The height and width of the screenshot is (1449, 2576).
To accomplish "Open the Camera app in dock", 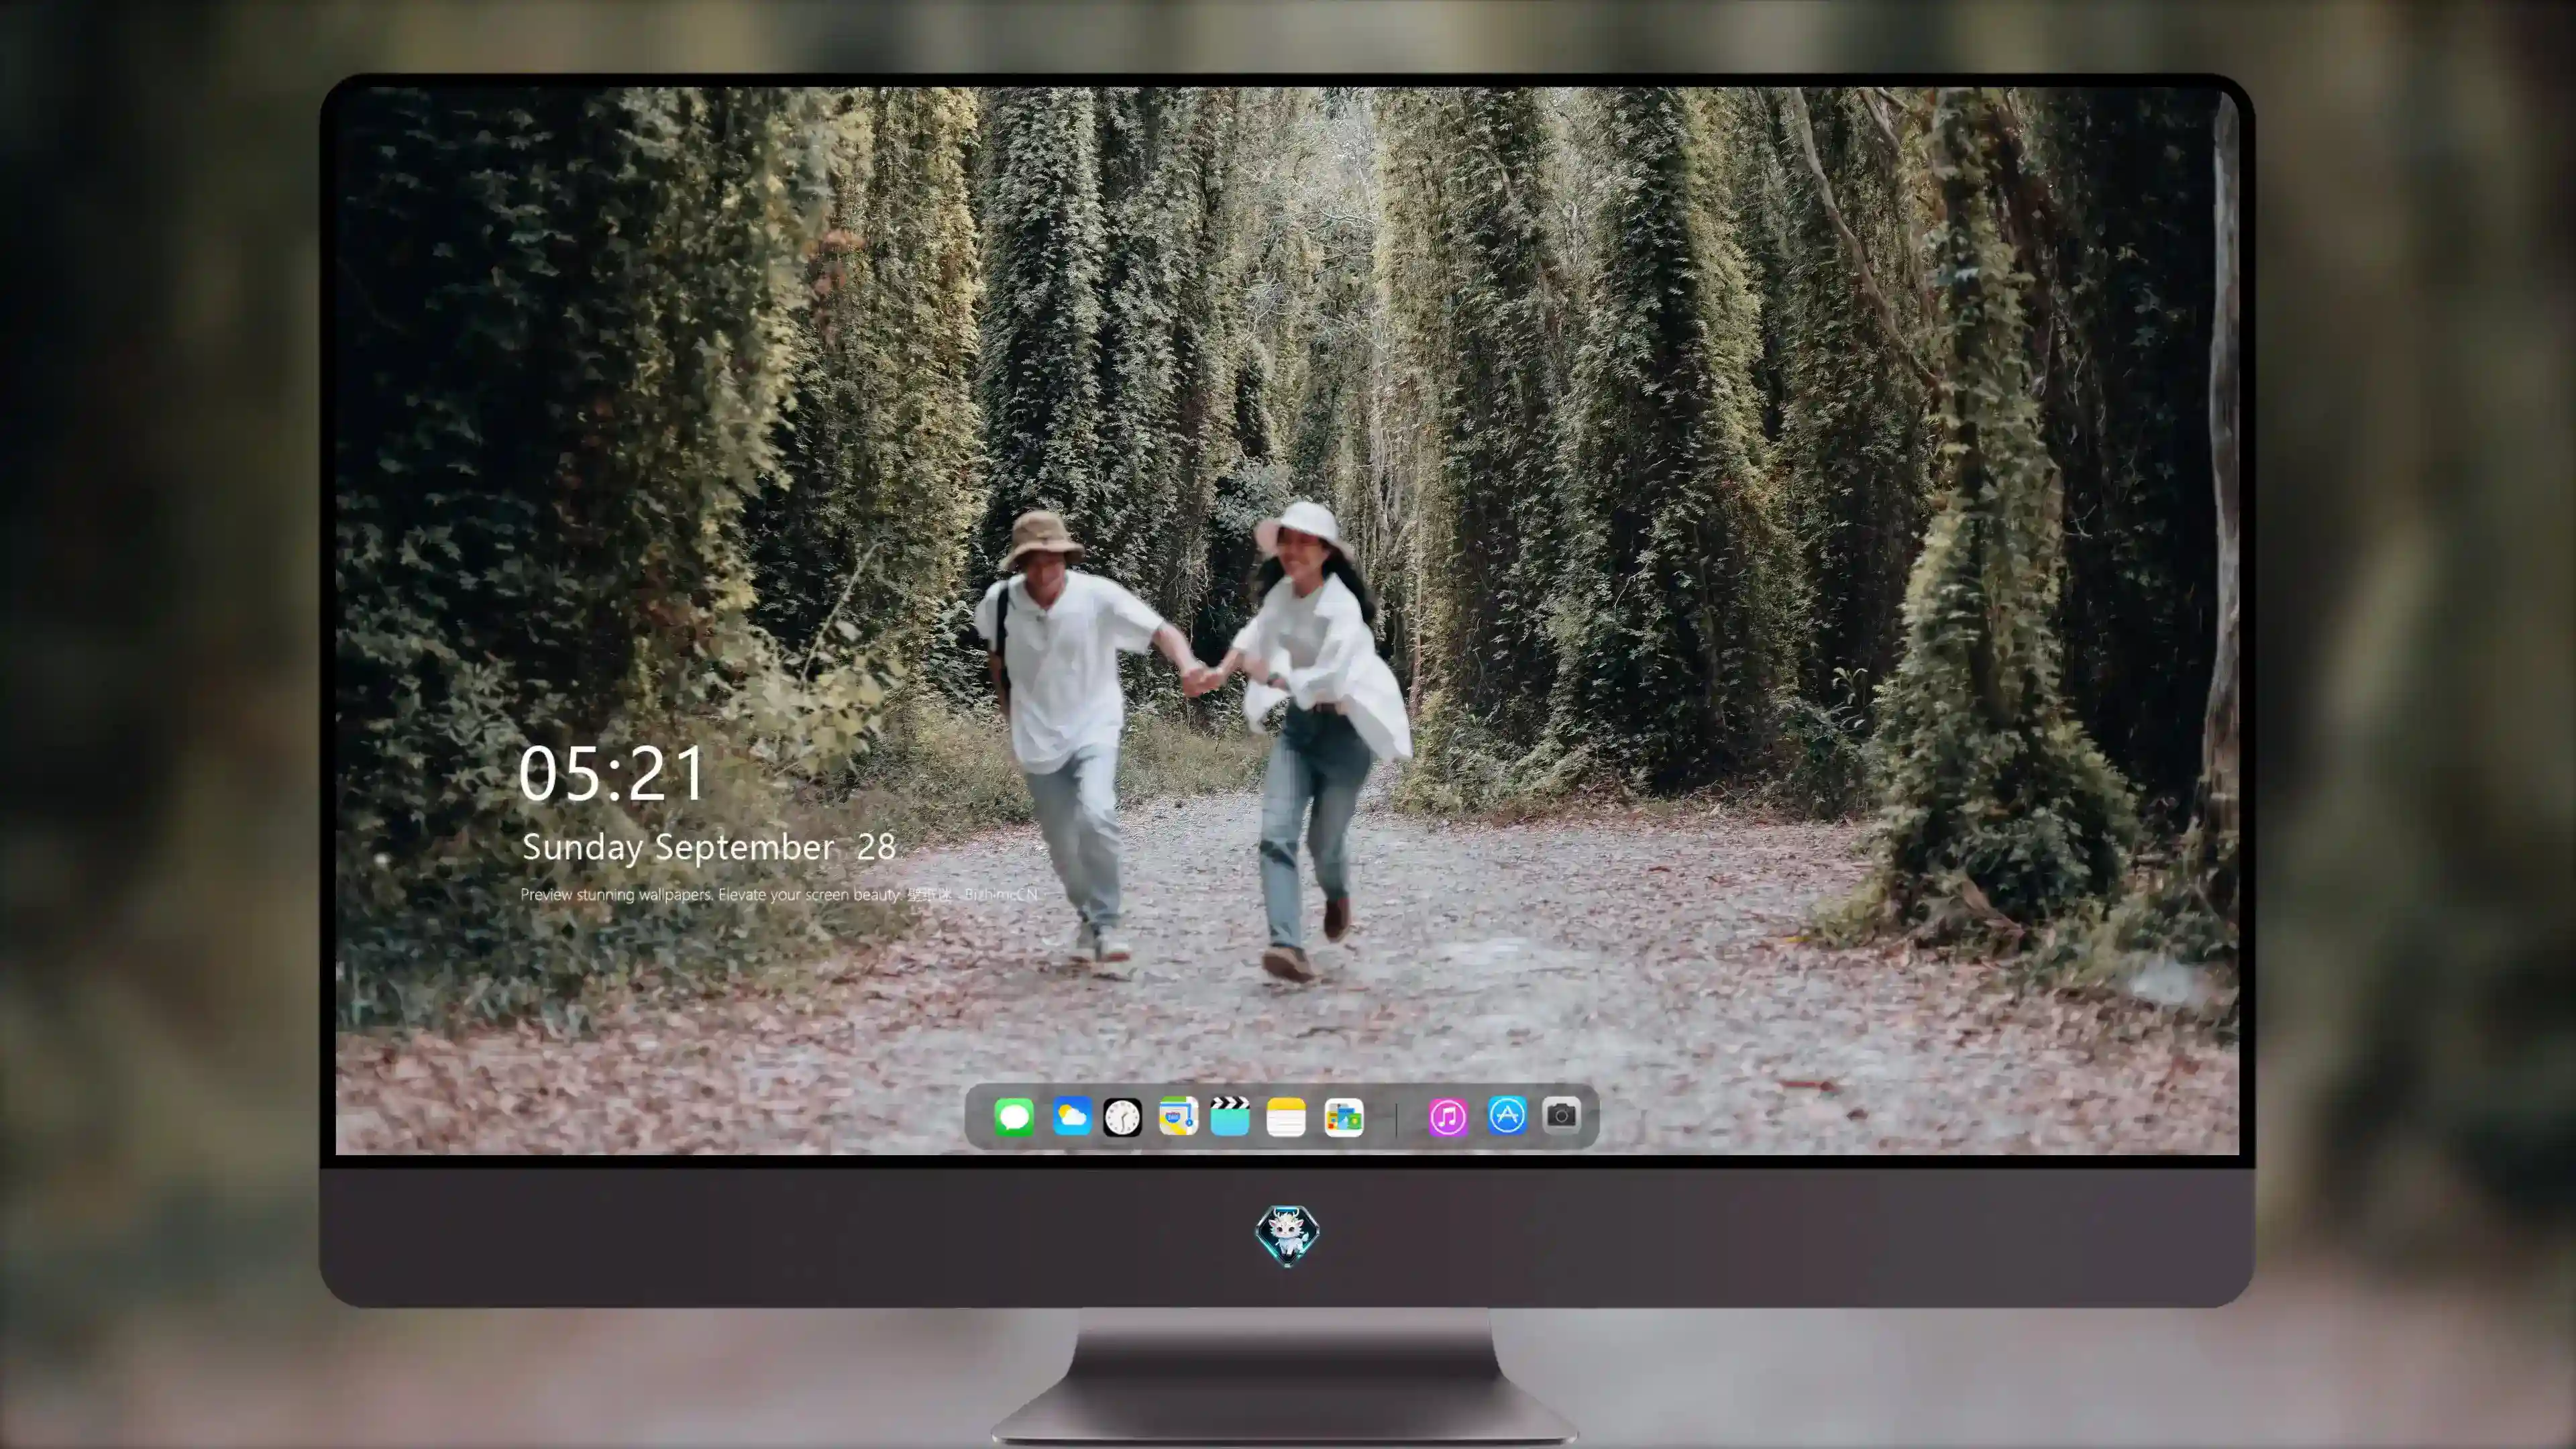I will pyautogui.click(x=1561, y=1115).
